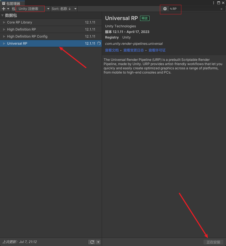Open the Sort: 名称 dropdown
Viewport: 226px width, 246px height.
pos(64,9)
